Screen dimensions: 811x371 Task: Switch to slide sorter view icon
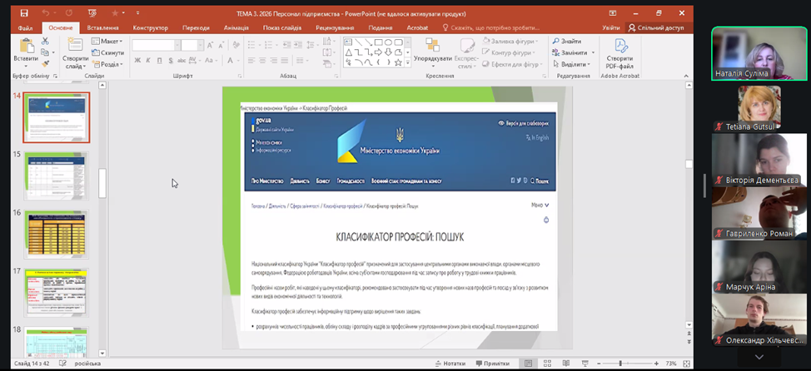coord(547,364)
